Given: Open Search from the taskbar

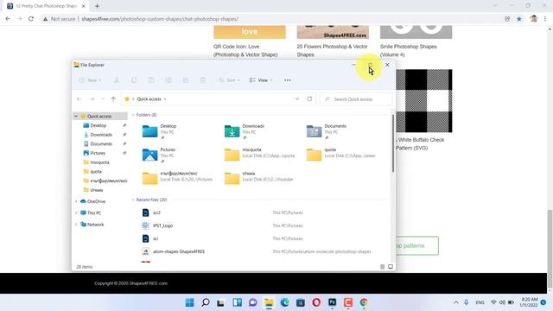Looking at the screenshot, I should point(206,302).
